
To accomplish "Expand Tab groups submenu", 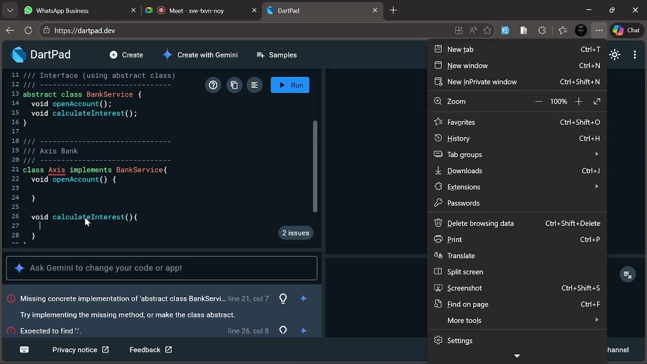I will (x=517, y=155).
